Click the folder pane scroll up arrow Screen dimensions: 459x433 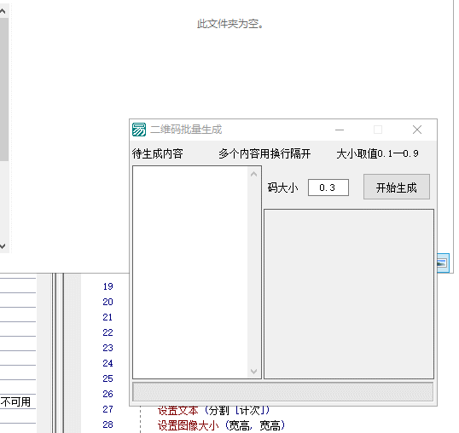pyautogui.click(x=3, y=11)
